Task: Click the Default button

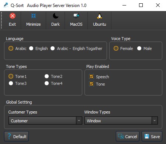Action: [x=17, y=136]
